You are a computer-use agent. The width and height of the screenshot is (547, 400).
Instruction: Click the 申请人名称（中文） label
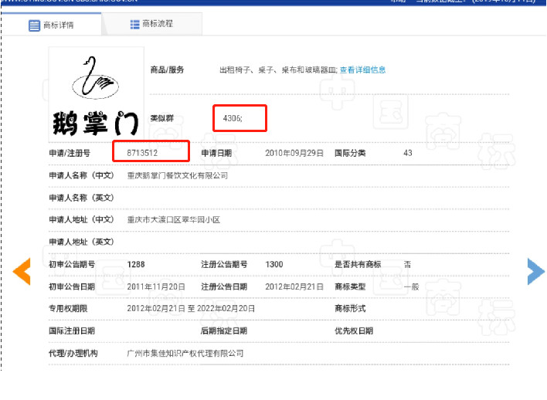point(81,175)
